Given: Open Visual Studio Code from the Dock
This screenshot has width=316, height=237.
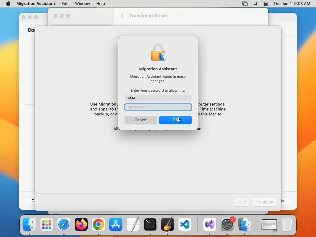Looking at the screenshot, I should pyautogui.click(x=185, y=224).
